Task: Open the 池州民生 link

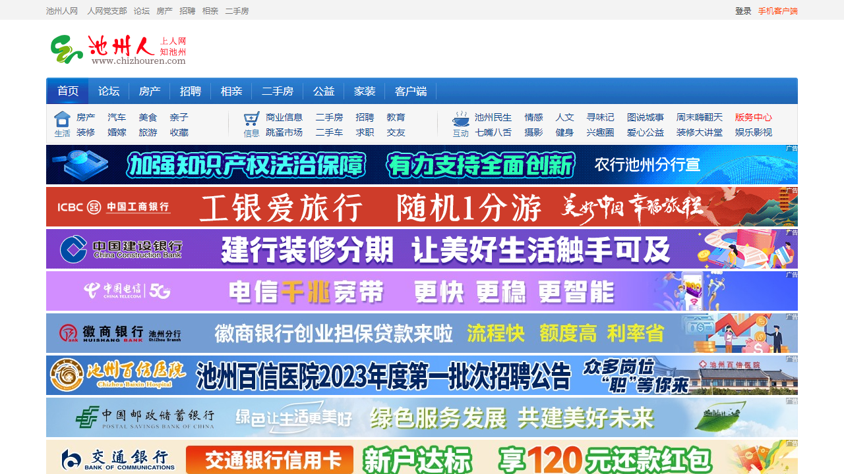Action: pos(493,117)
